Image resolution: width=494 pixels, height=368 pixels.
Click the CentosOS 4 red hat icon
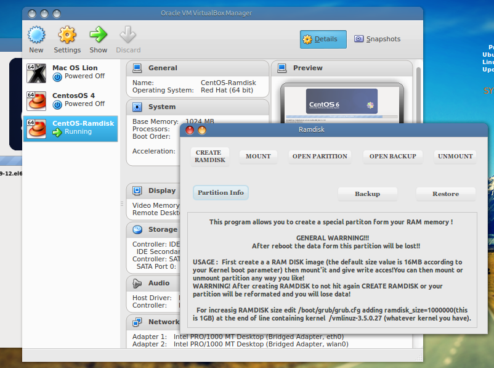pyautogui.click(x=36, y=101)
